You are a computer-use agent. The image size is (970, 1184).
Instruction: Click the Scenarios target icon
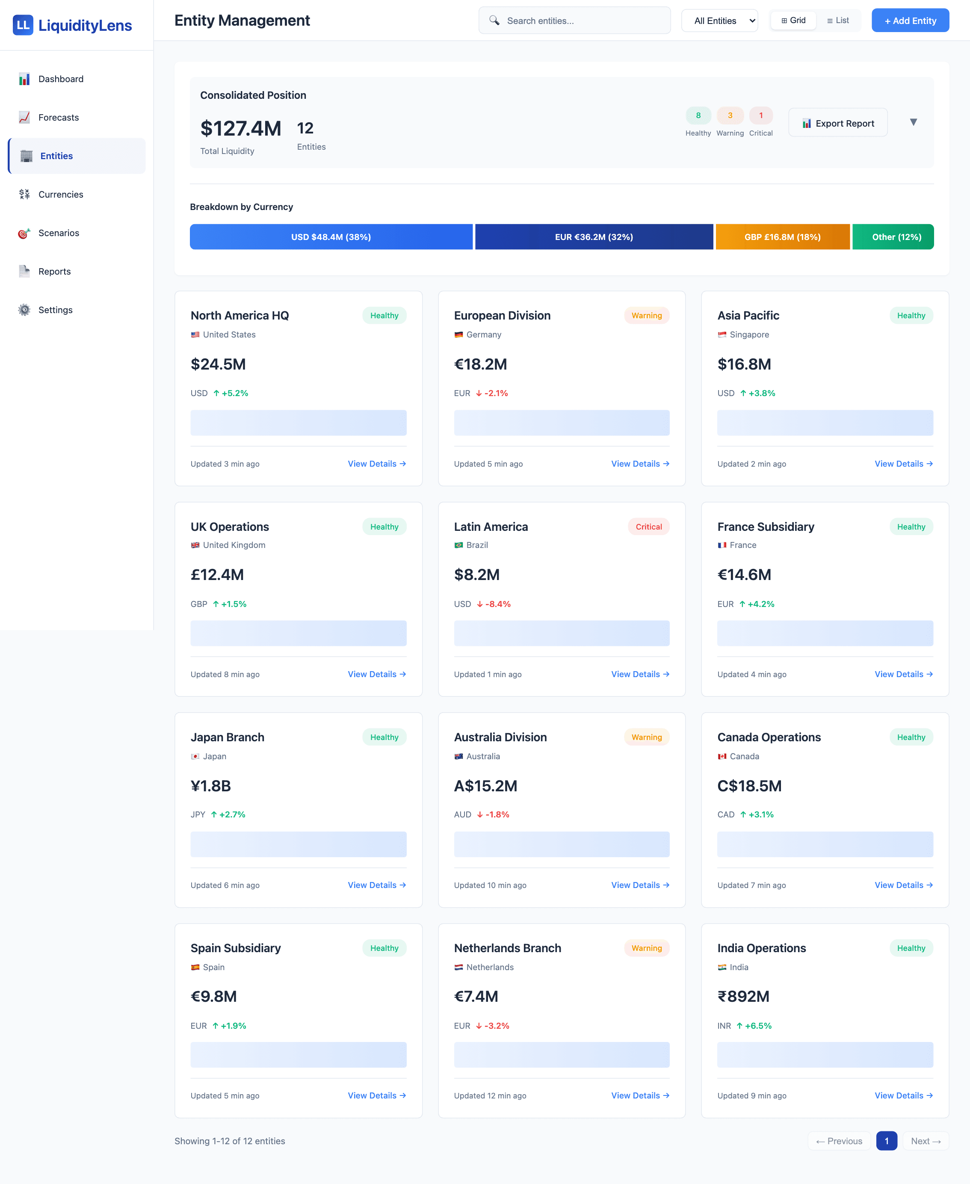point(24,233)
